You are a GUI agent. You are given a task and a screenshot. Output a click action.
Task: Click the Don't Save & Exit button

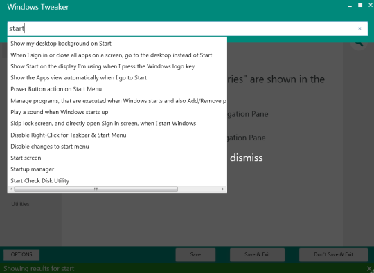tap(333, 254)
